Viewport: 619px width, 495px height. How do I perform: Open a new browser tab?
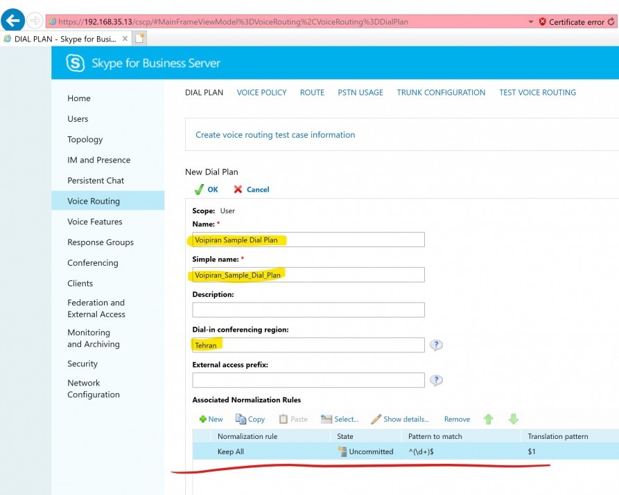(140, 38)
